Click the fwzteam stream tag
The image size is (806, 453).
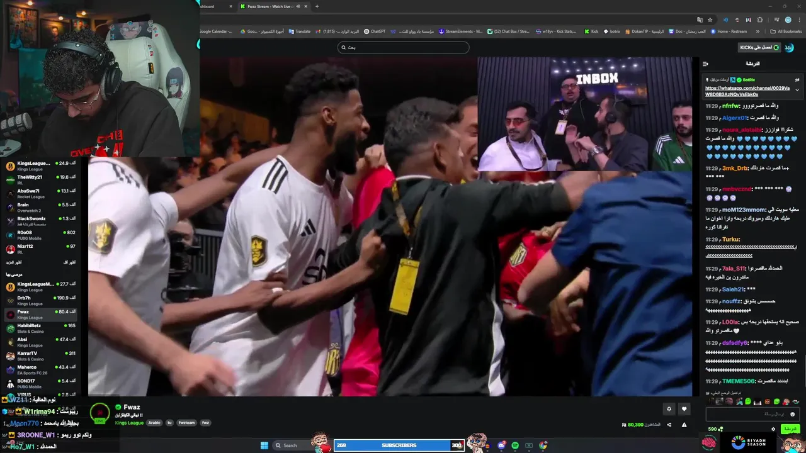pyautogui.click(x=186, y=423)
